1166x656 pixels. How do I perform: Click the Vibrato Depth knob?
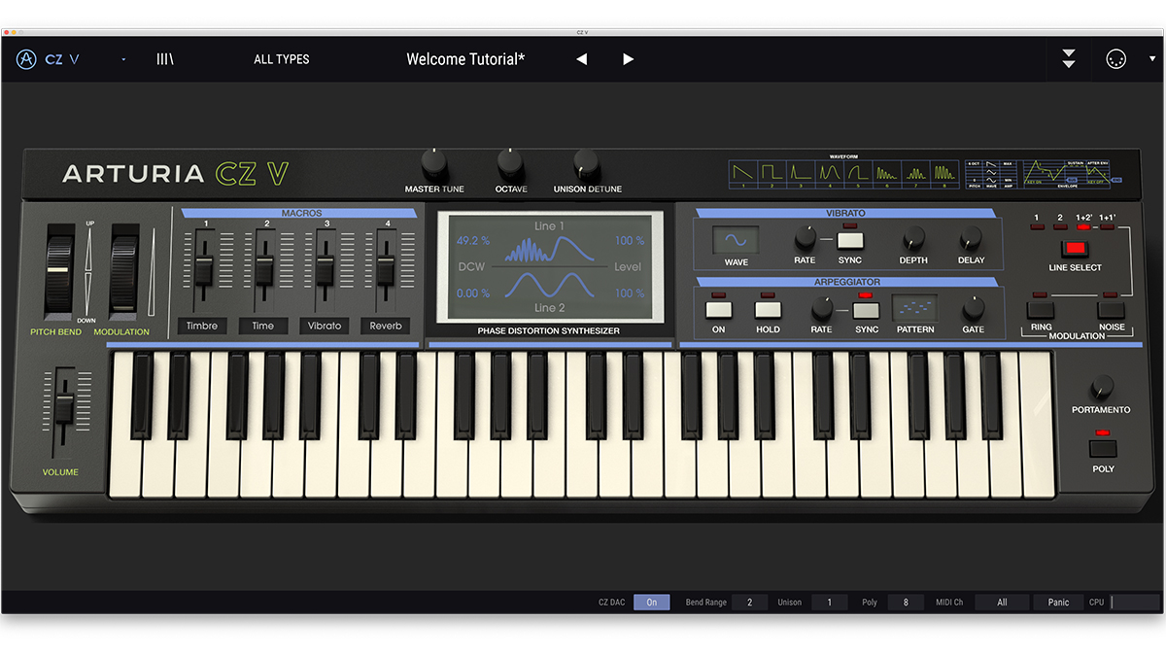913,238
